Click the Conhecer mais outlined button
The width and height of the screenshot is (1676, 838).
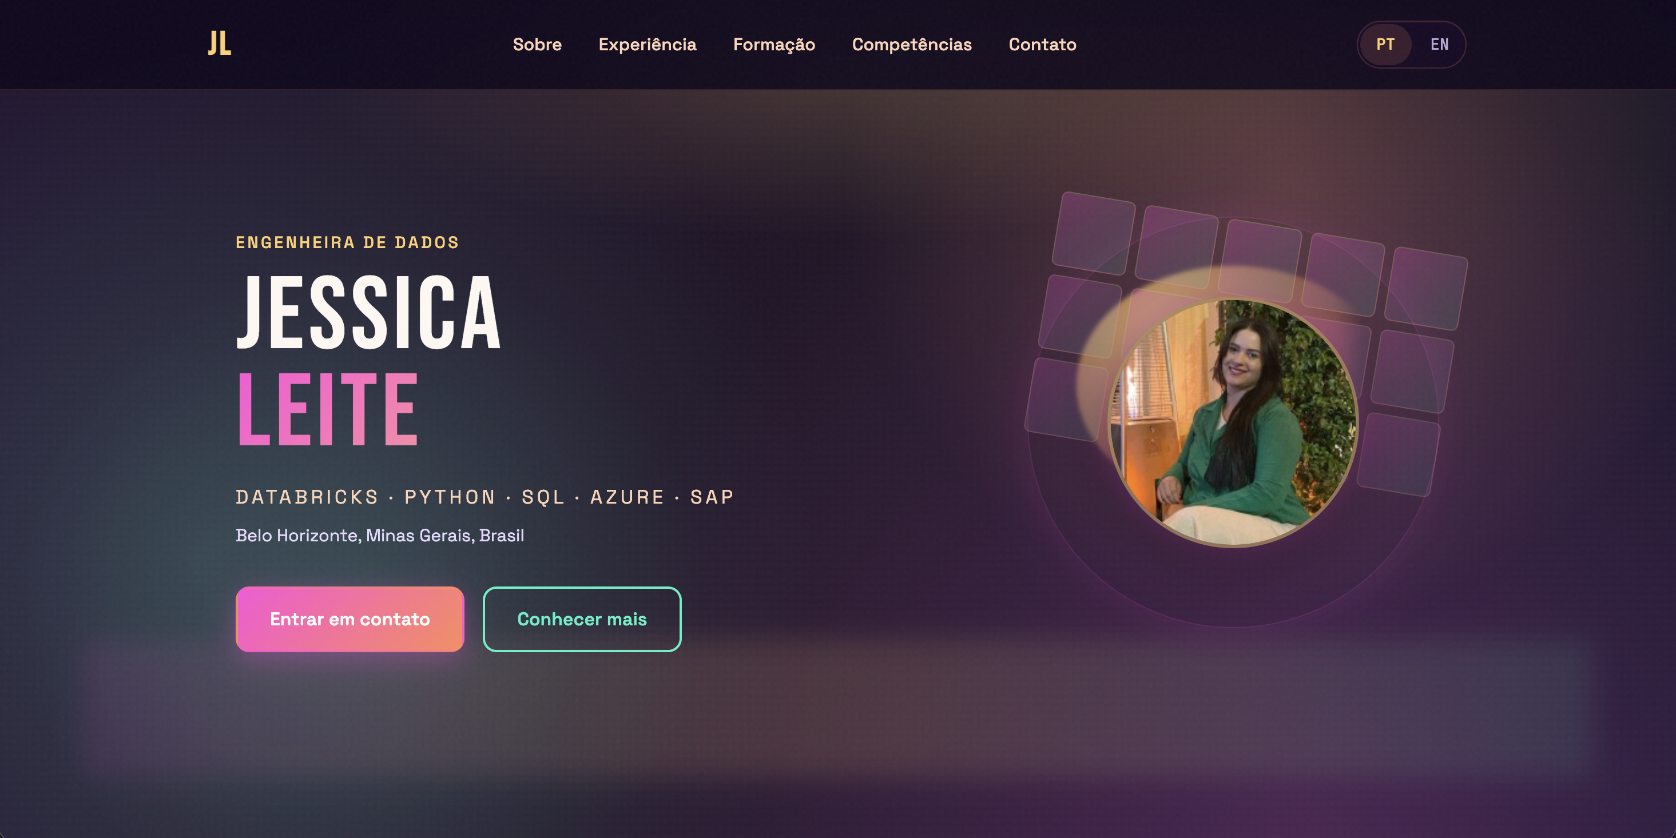[582, 619]
